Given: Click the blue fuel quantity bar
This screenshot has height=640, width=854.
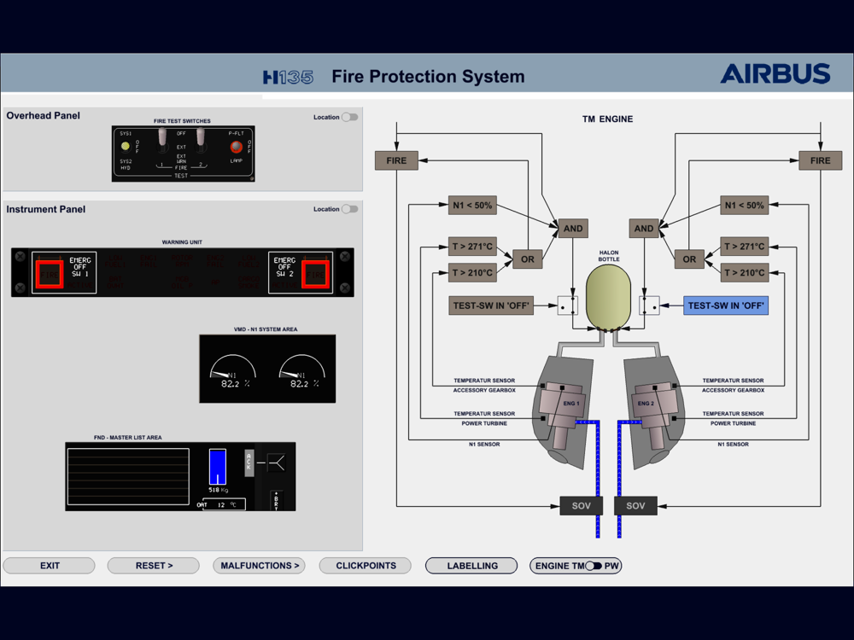Looking at the screenshot, I should click(x=217, y=467).
